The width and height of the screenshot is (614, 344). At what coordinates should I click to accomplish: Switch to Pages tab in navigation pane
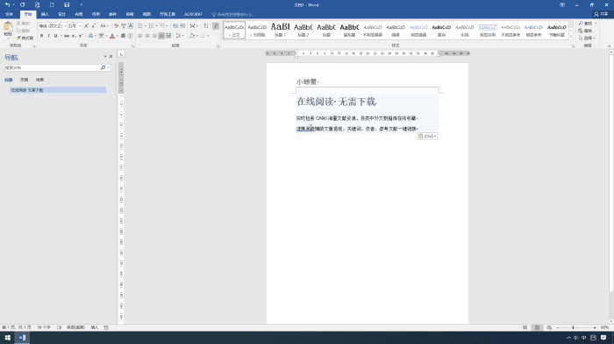(25, 80)
